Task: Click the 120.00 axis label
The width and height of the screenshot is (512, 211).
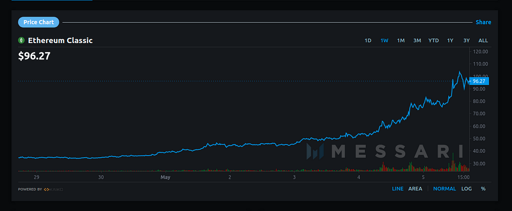Action: 480,52
